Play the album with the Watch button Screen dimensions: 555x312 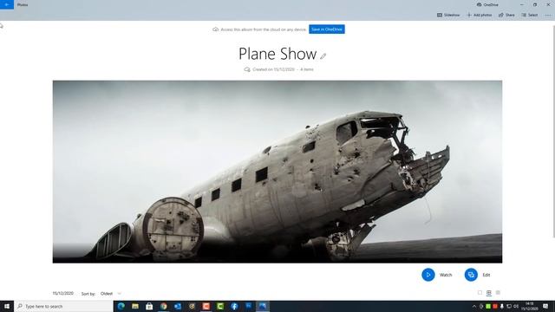coord(428,275)
